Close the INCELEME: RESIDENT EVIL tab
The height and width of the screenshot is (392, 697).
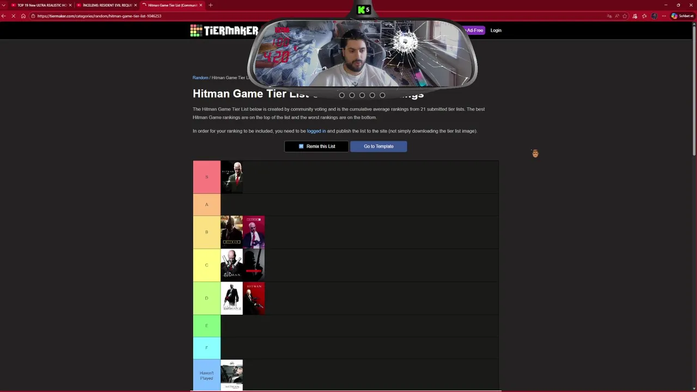tap(136, 5)
